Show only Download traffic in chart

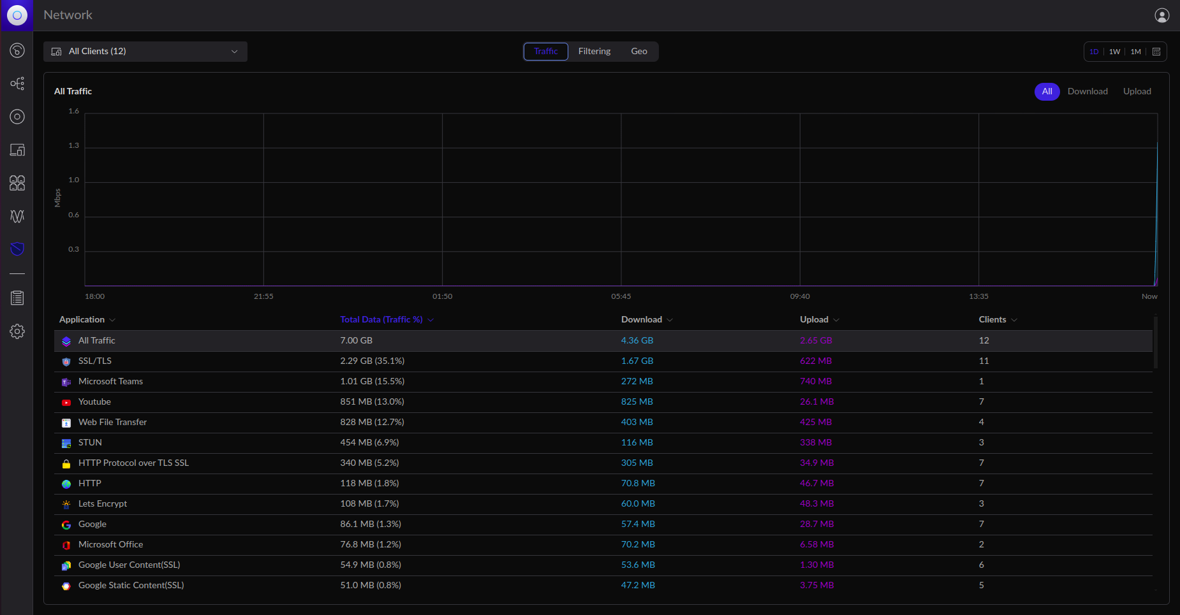(1087, 91)
